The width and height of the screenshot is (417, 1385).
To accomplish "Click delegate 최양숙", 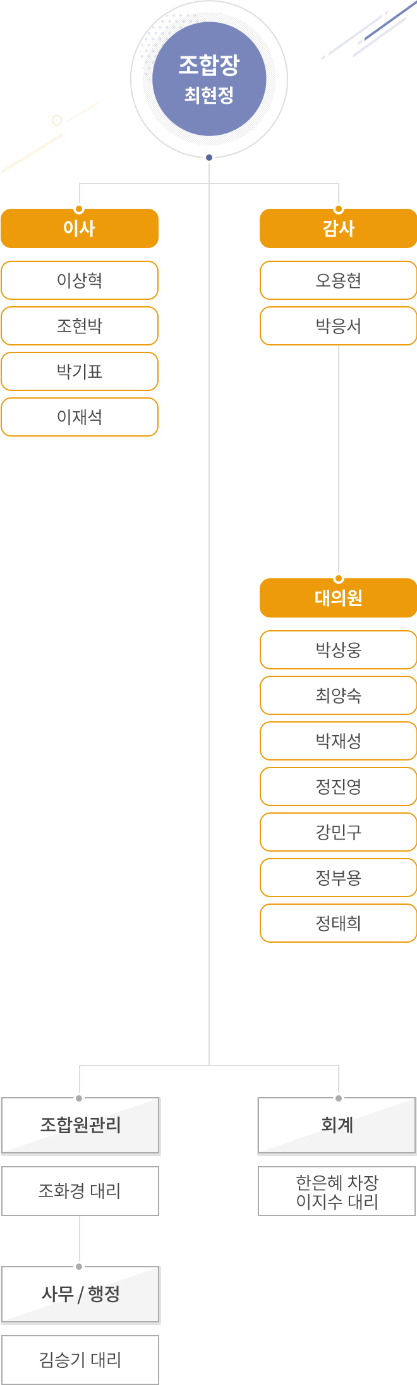I will pos(339,695).
